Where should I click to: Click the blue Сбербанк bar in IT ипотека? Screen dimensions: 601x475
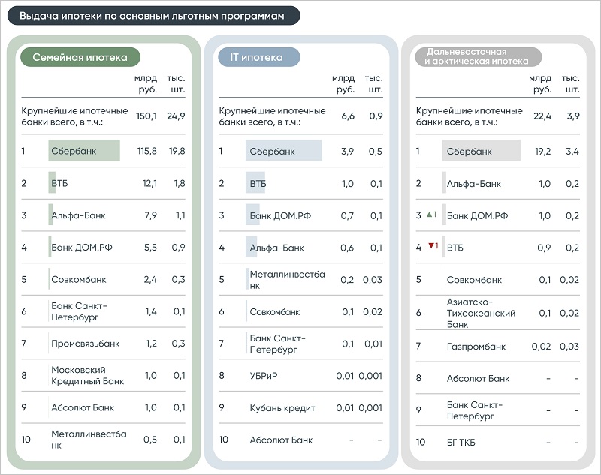point(284,151)
